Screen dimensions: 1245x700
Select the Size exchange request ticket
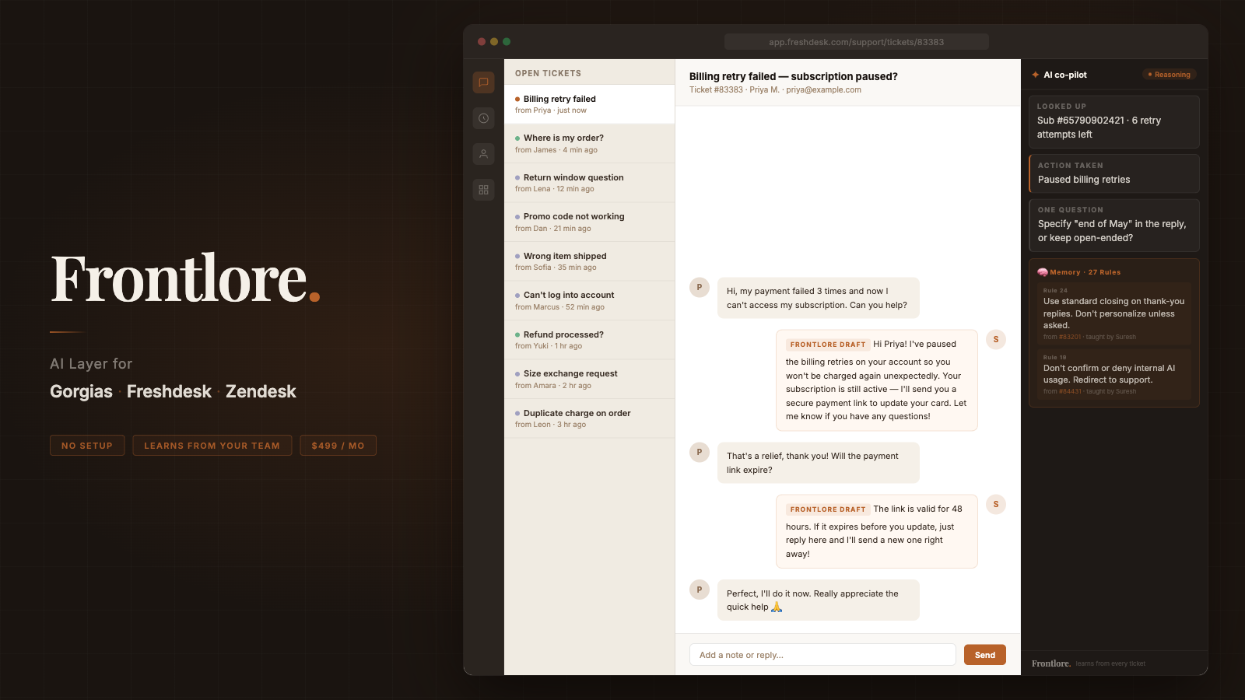click(x=589, y=380)
